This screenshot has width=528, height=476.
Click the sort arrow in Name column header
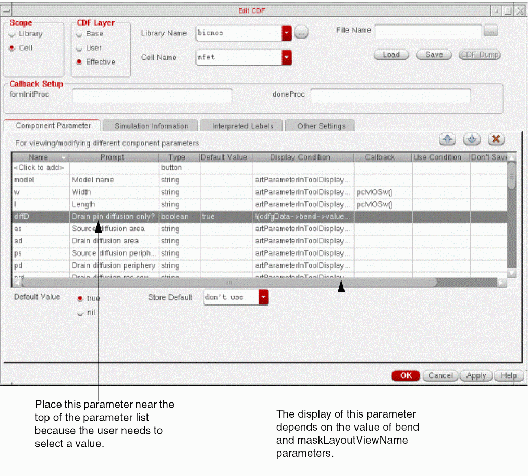click(x=64, y=157)
